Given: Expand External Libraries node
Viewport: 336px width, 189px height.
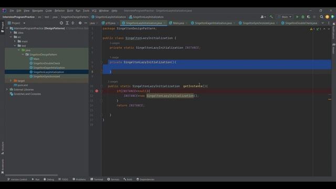Looking at the screenshot, I should tap(7, 89).
